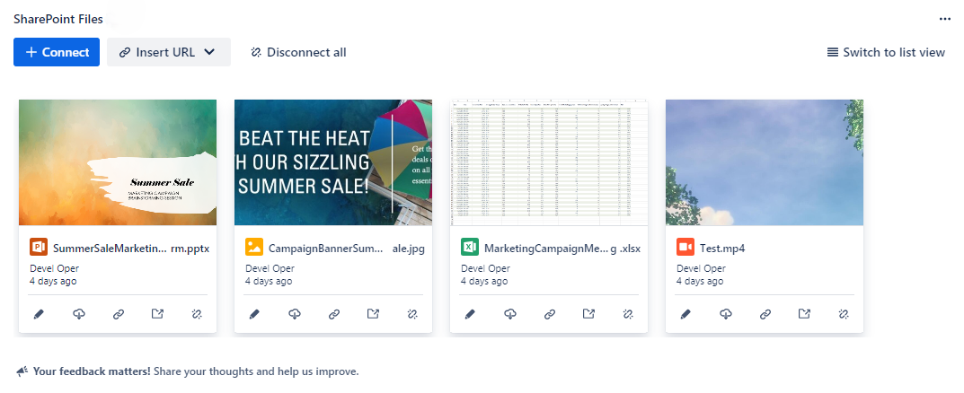Download the MarketingCampaign xlsx file
Screen dimensions: 964x393
click(x=509, y=314)
